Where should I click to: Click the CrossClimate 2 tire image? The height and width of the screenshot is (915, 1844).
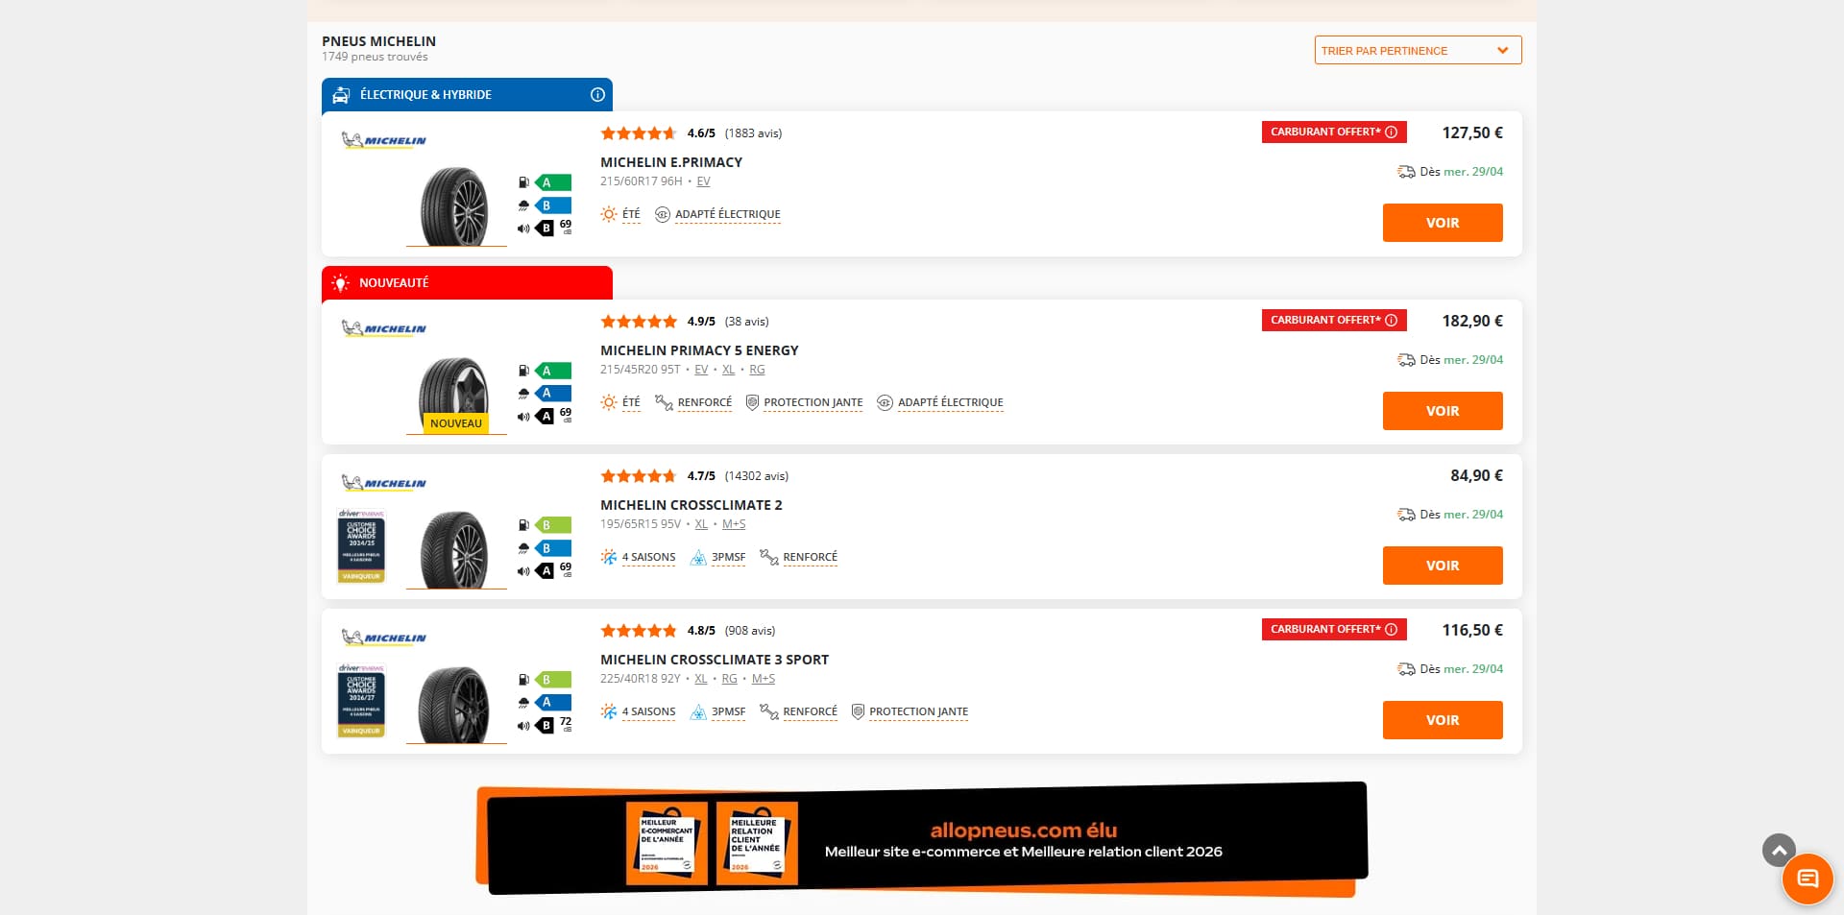coord(454,549)
